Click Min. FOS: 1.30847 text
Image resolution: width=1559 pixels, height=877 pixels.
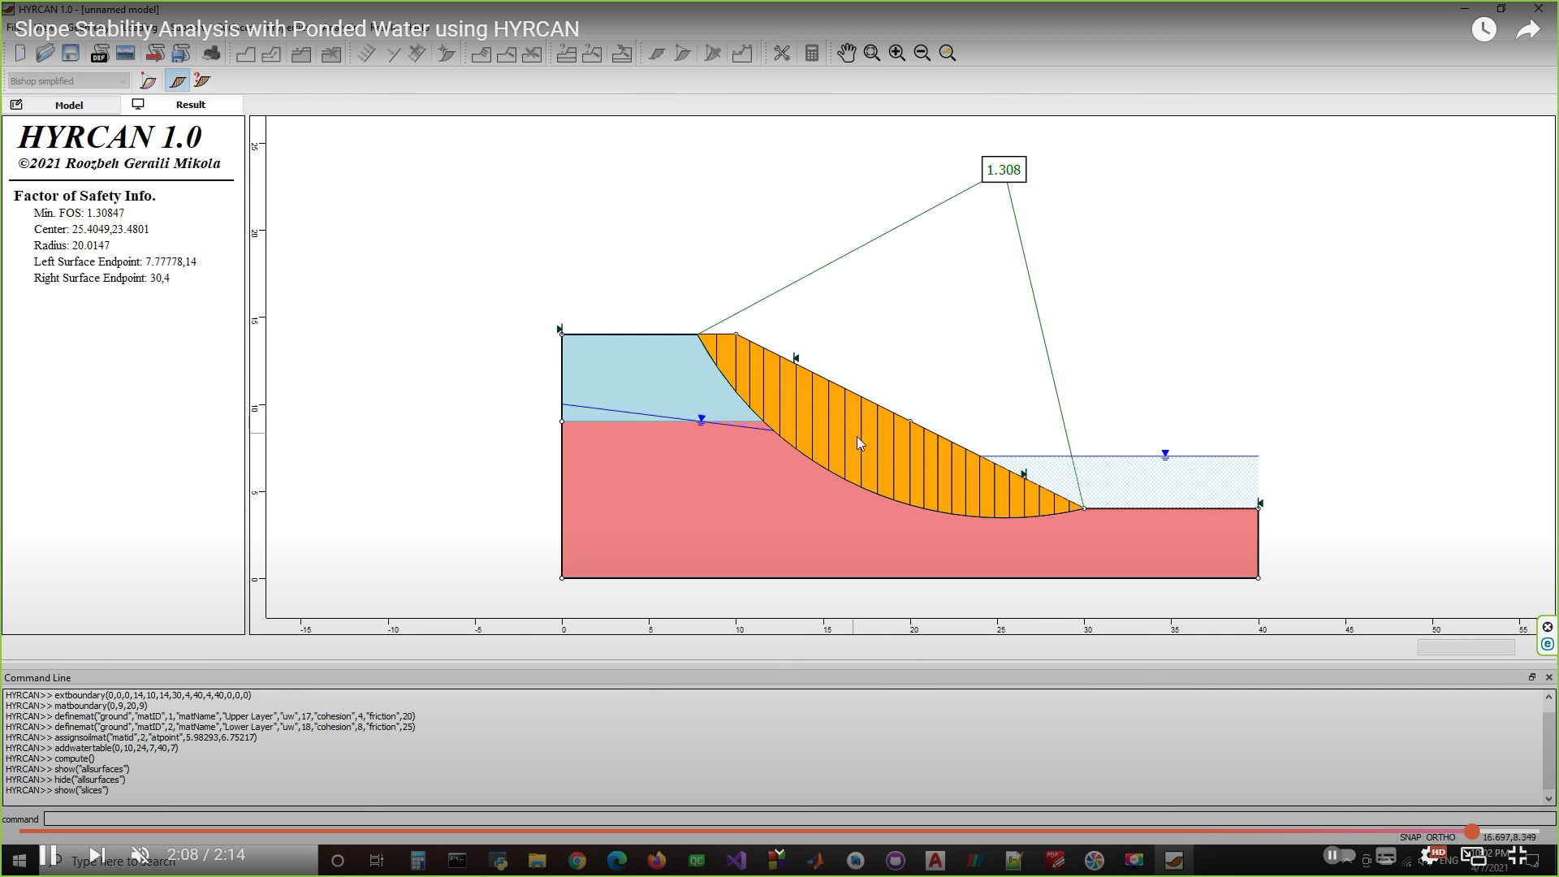[x=79, y=213]
